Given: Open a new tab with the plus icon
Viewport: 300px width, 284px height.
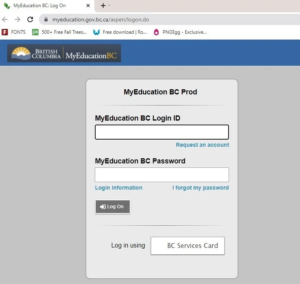Looking at the screenshot, I should click(103, 6).
